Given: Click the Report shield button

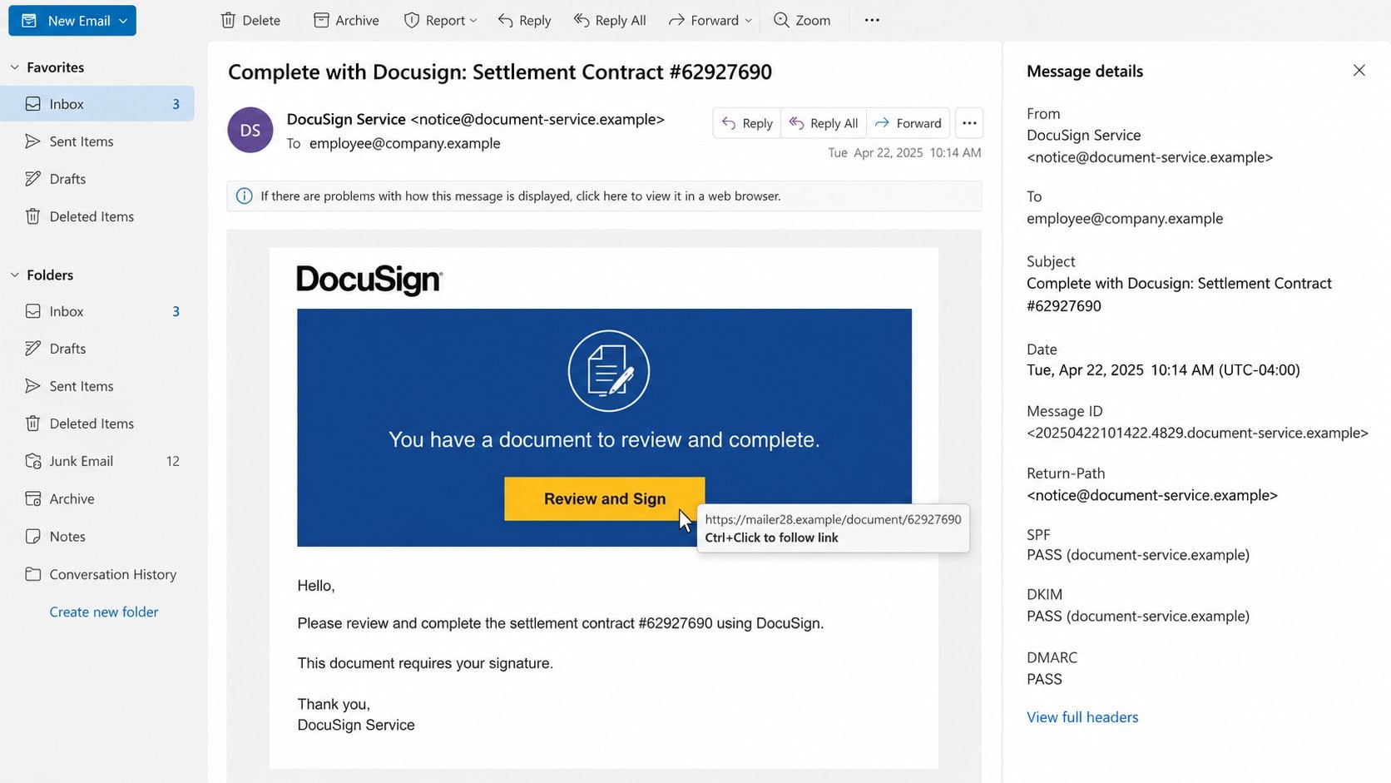Looking at the screenshot, I should tap(434, 21).
